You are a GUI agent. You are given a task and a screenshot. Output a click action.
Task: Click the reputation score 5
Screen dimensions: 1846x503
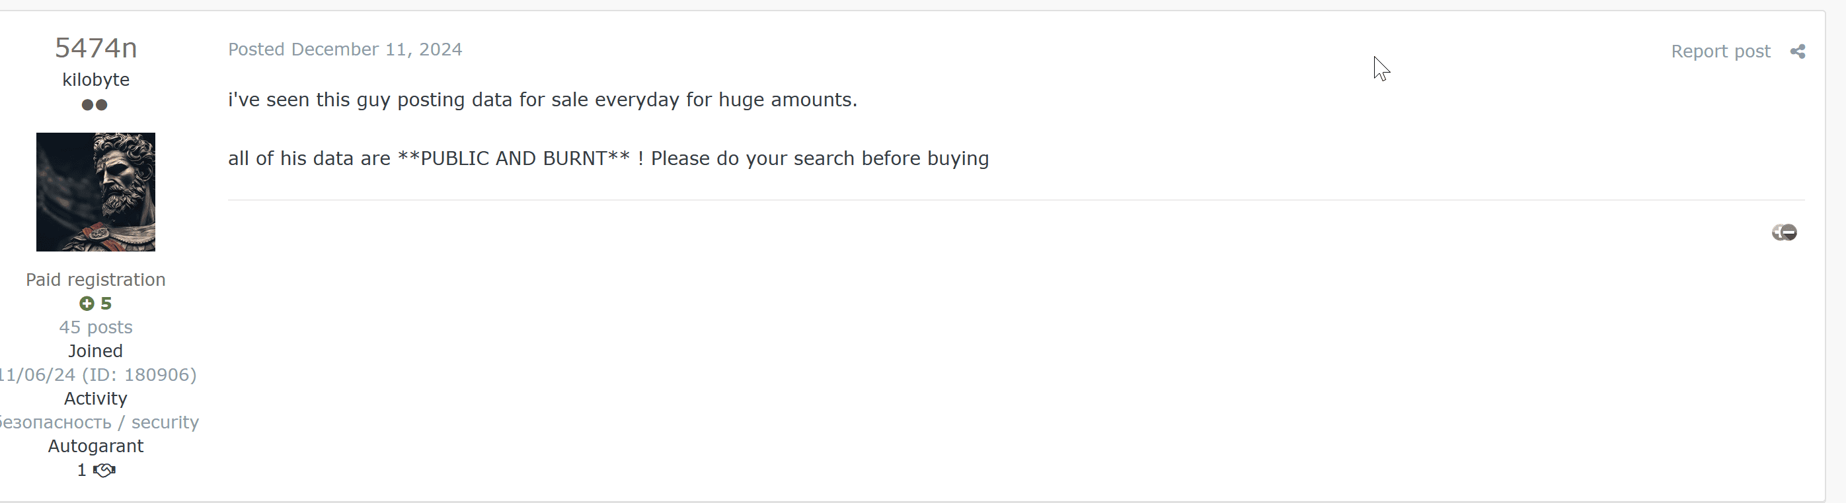[x=106, y=304]
